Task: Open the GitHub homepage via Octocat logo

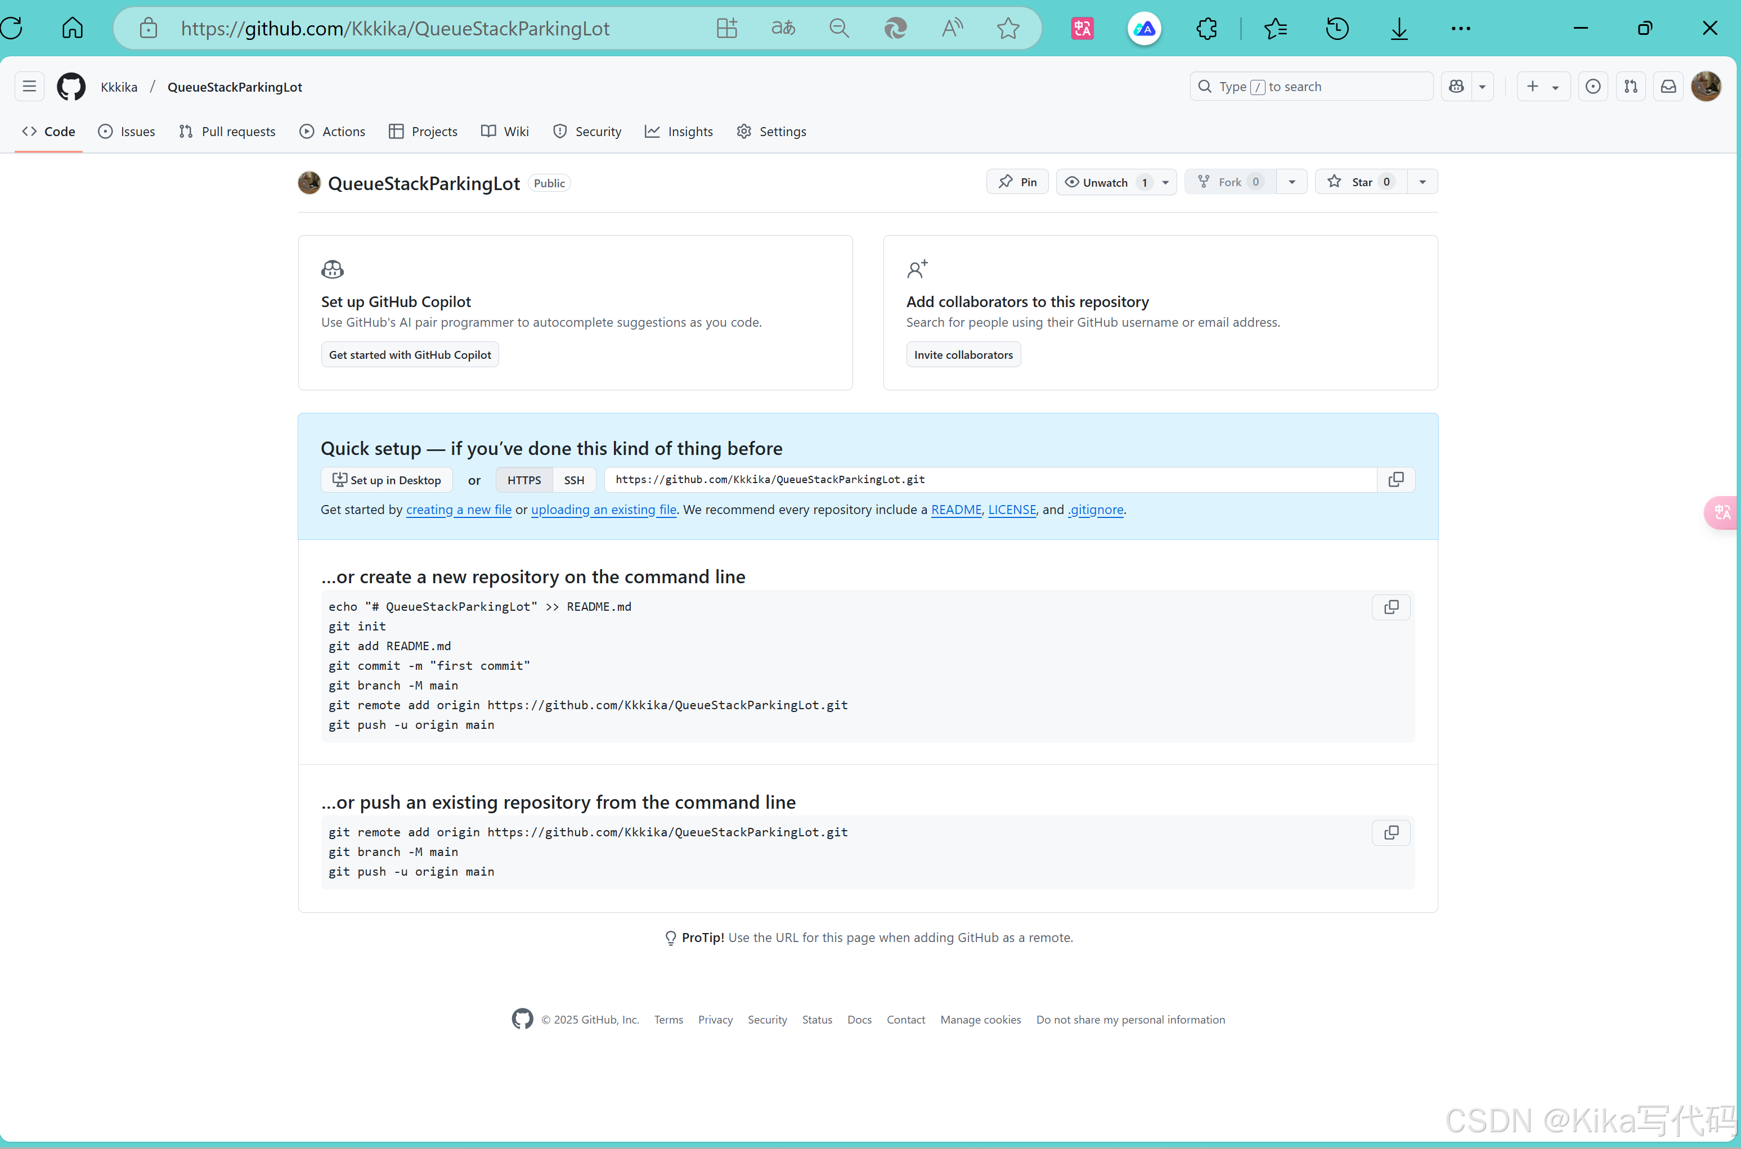Action: pos(71,87)
